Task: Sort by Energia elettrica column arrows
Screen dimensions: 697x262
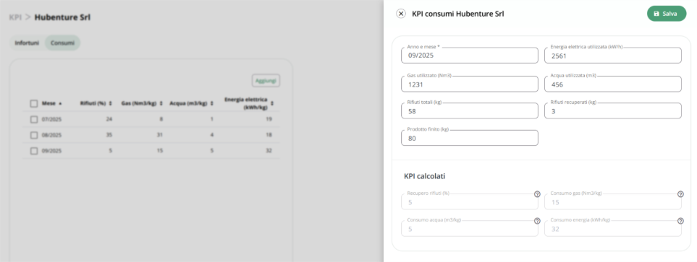Action: point(272,103)
